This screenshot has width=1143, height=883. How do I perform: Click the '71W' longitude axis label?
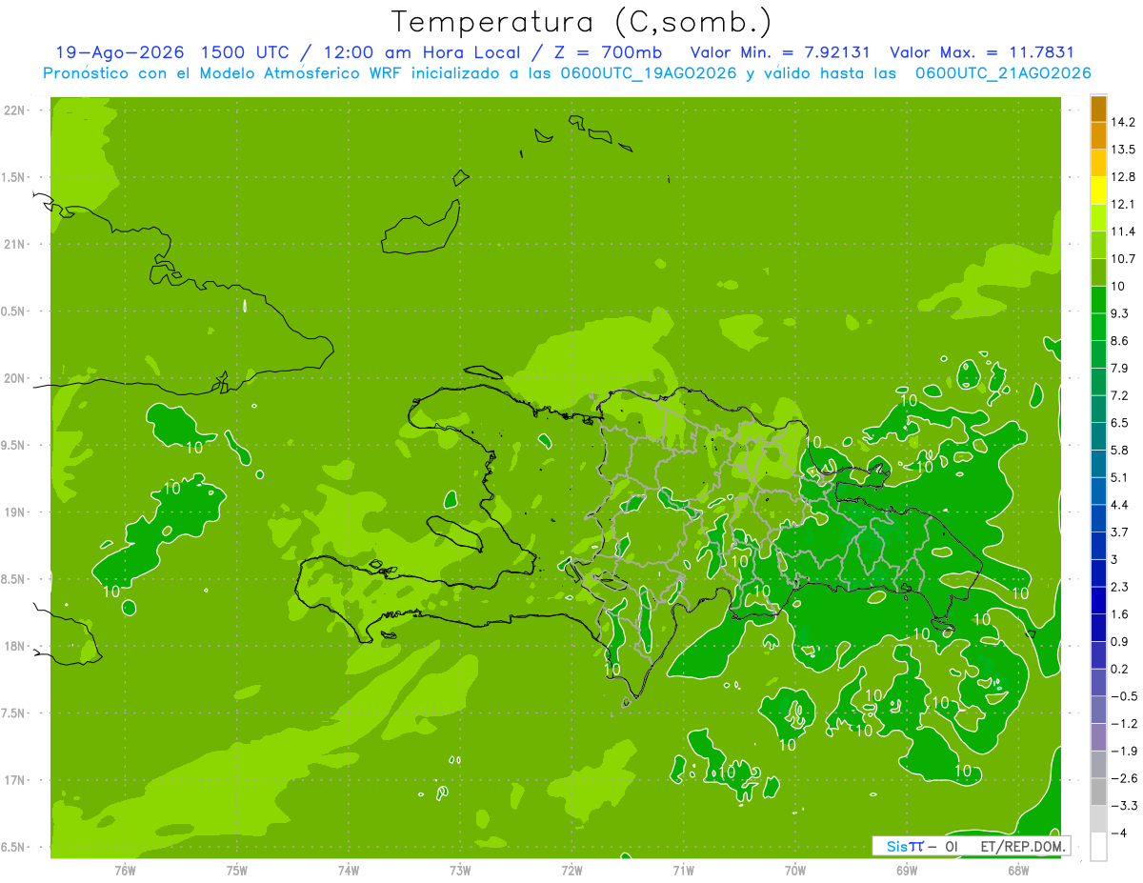(683, 871)
